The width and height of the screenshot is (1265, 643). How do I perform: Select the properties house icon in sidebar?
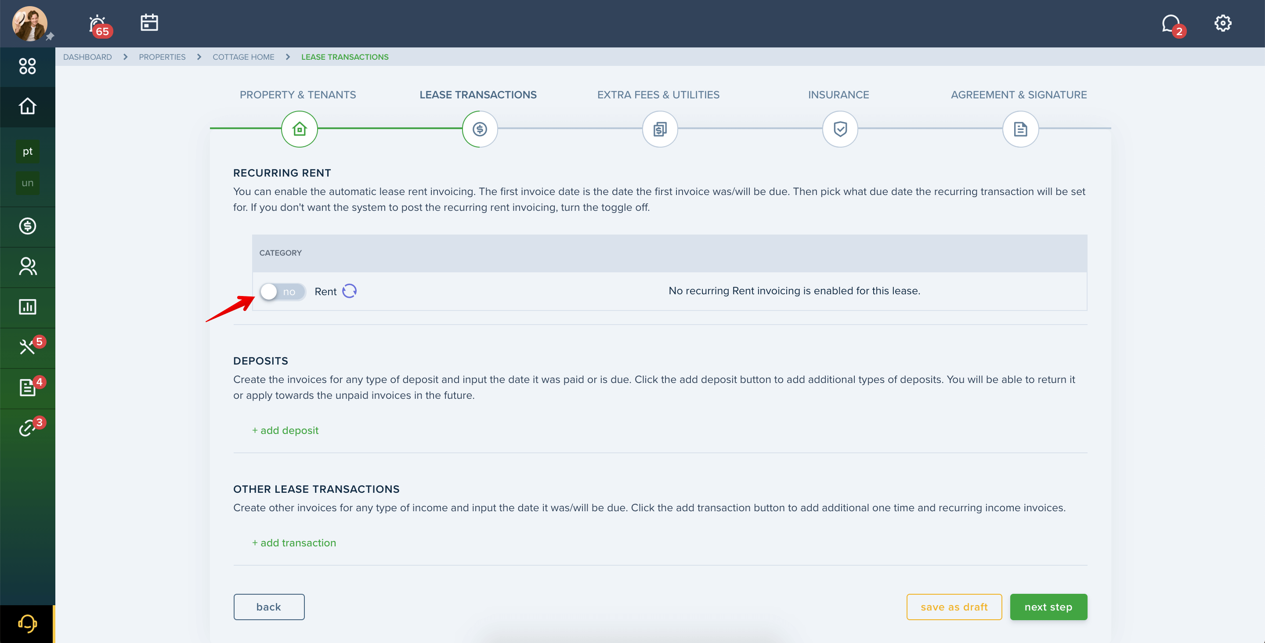(28, 107)
